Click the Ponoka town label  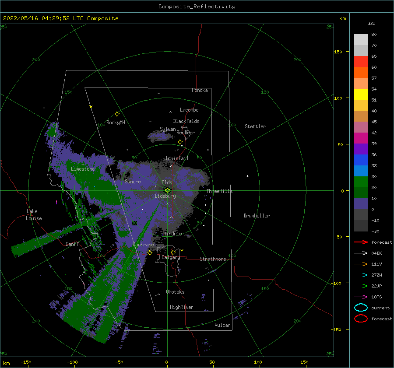[x=200, y=90]
